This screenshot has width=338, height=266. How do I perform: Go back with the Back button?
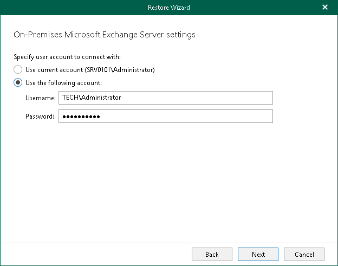[x=212, y=254]
